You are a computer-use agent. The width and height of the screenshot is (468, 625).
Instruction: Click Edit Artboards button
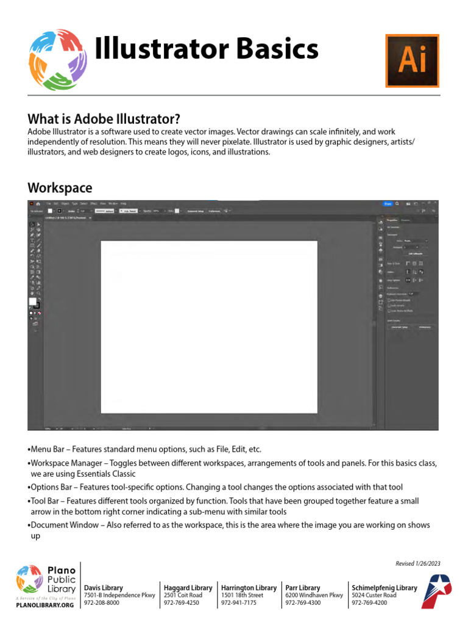click(x=416, y=253)
